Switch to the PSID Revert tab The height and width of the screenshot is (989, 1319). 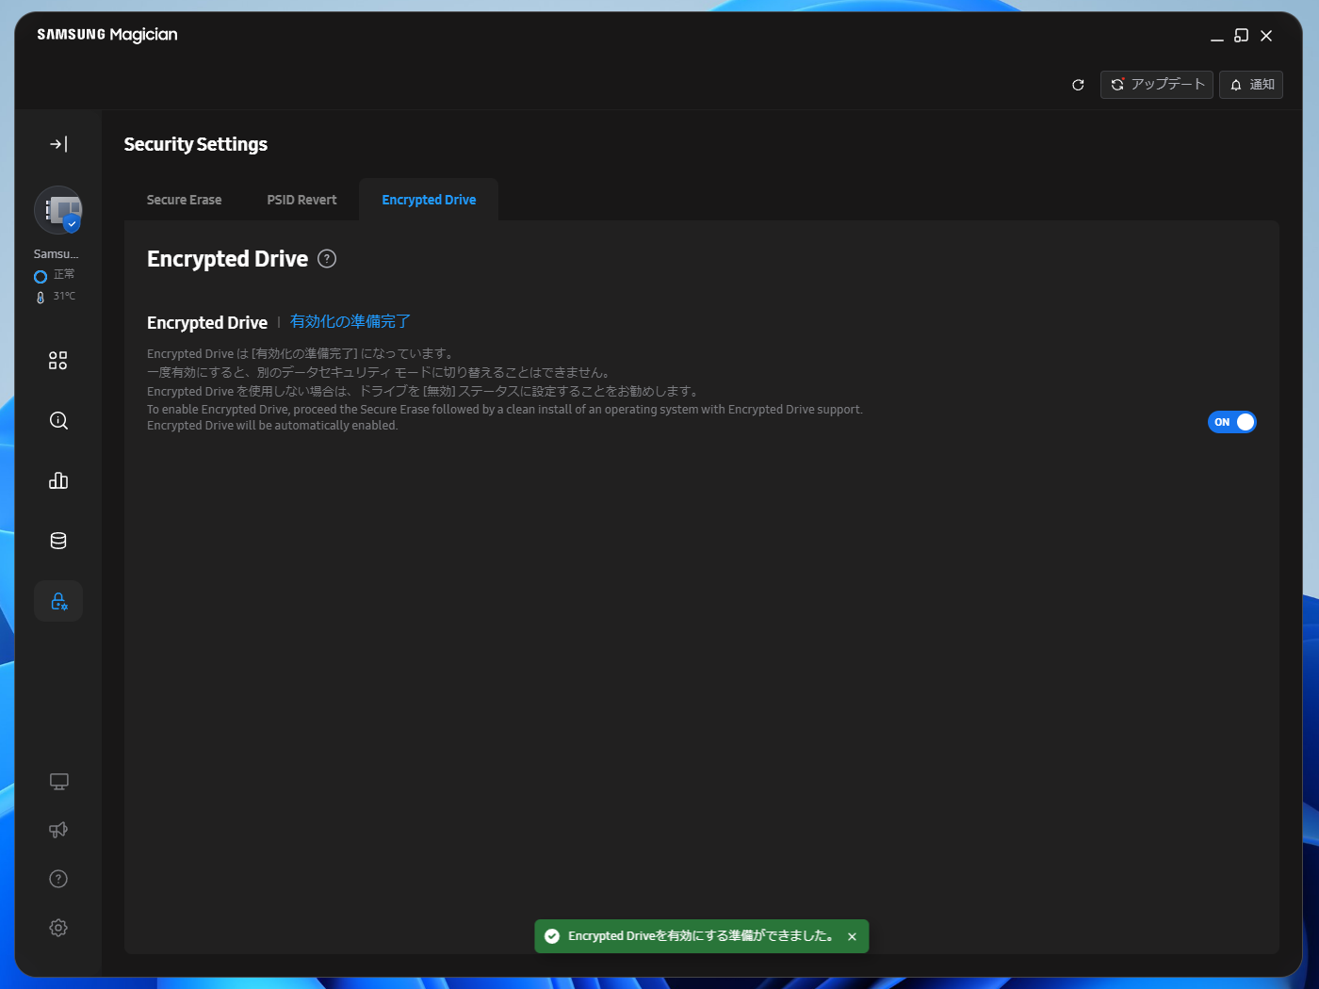click(301, 200)
